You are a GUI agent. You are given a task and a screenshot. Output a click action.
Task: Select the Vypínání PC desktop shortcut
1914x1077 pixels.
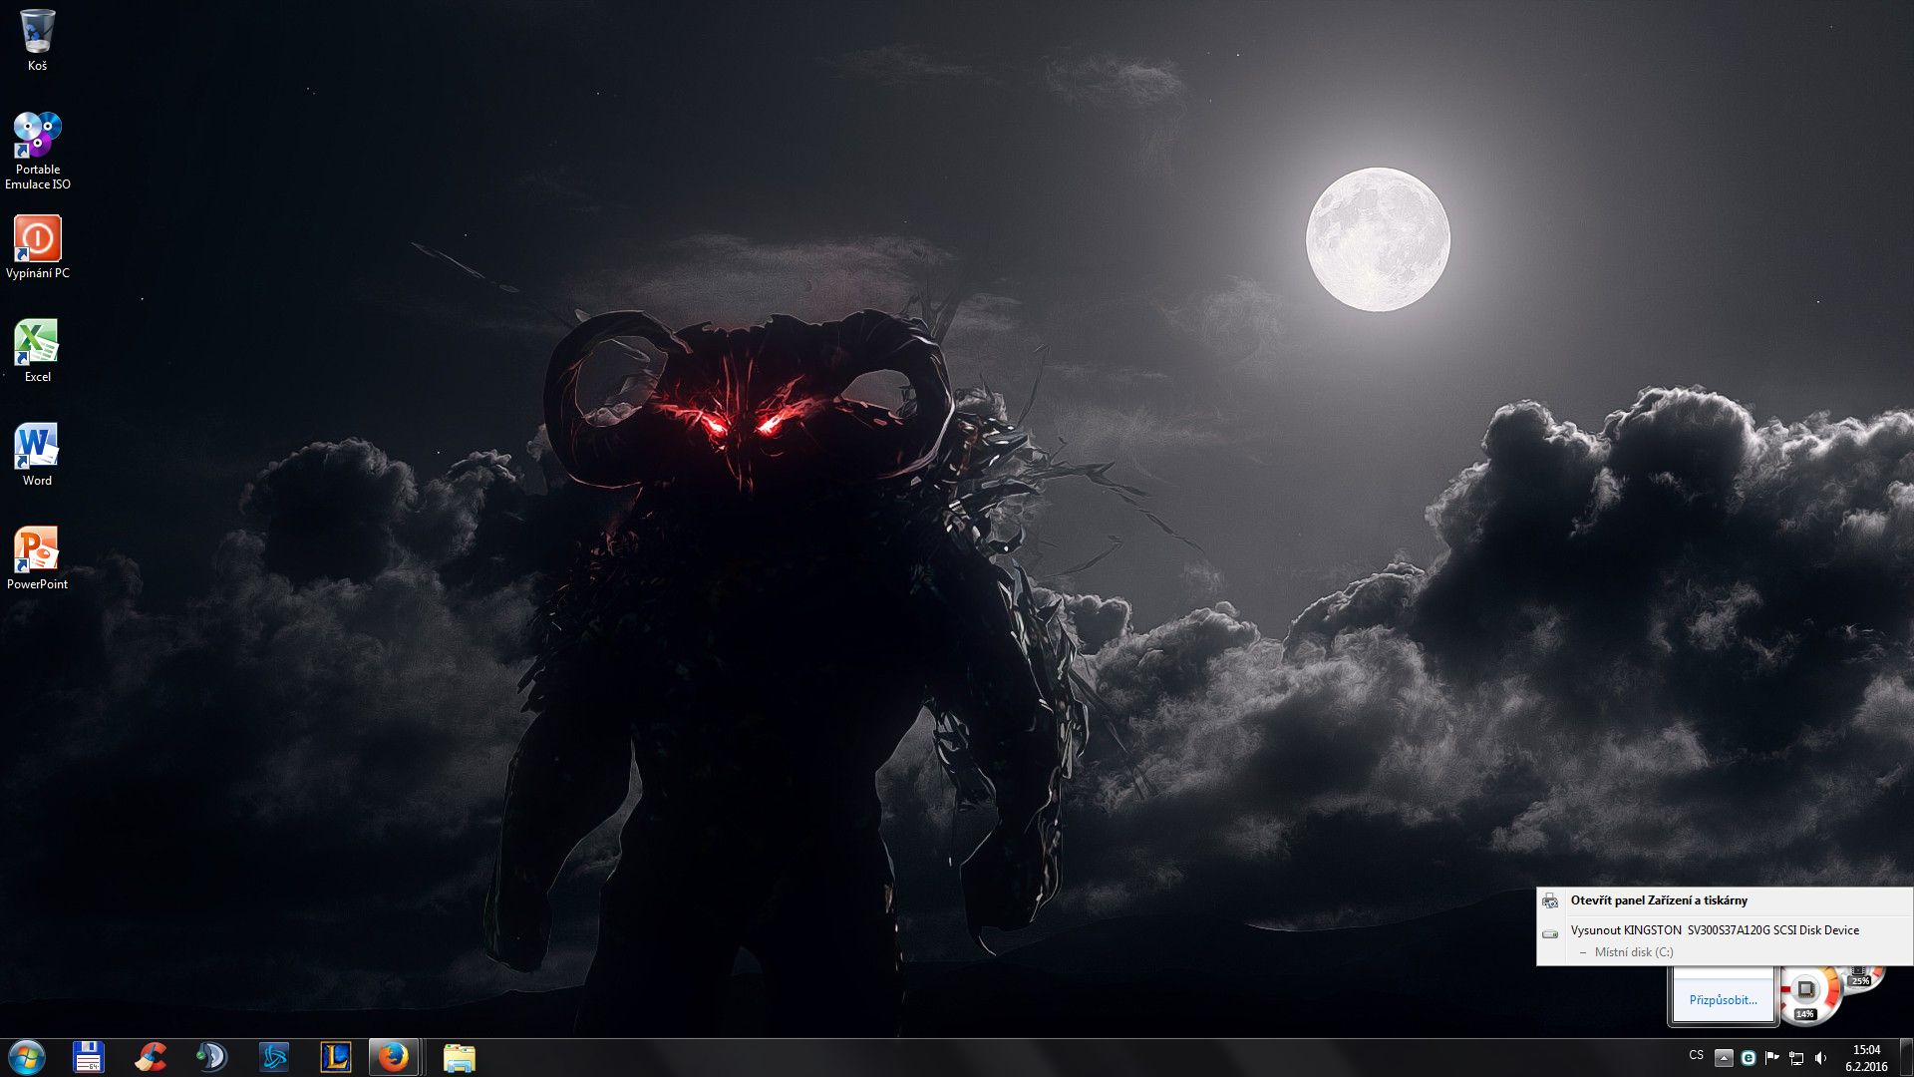click(37, 247)
